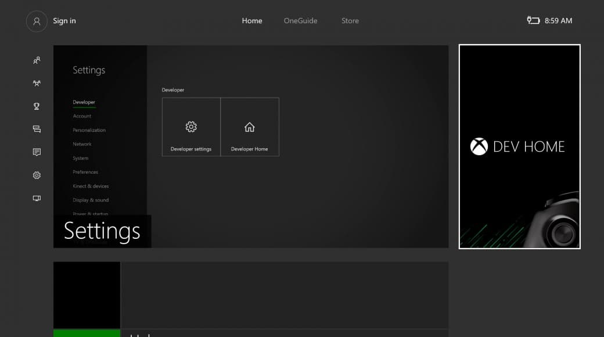This screenshot has width=604, height=337.
Task: Open the Network settings category
Action: tap(82, 144)
